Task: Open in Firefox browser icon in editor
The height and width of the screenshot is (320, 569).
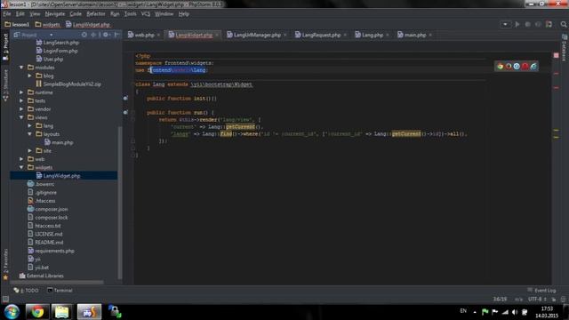Action: 509,67
